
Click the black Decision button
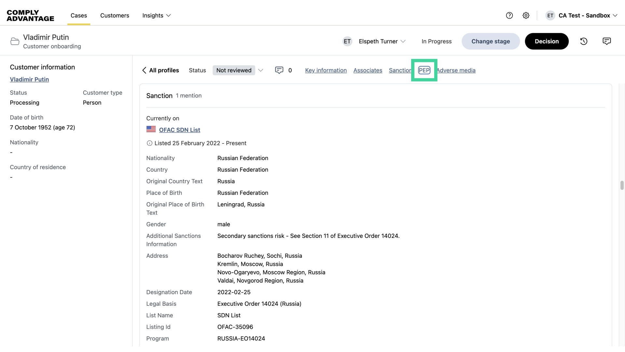click(547, 41)
